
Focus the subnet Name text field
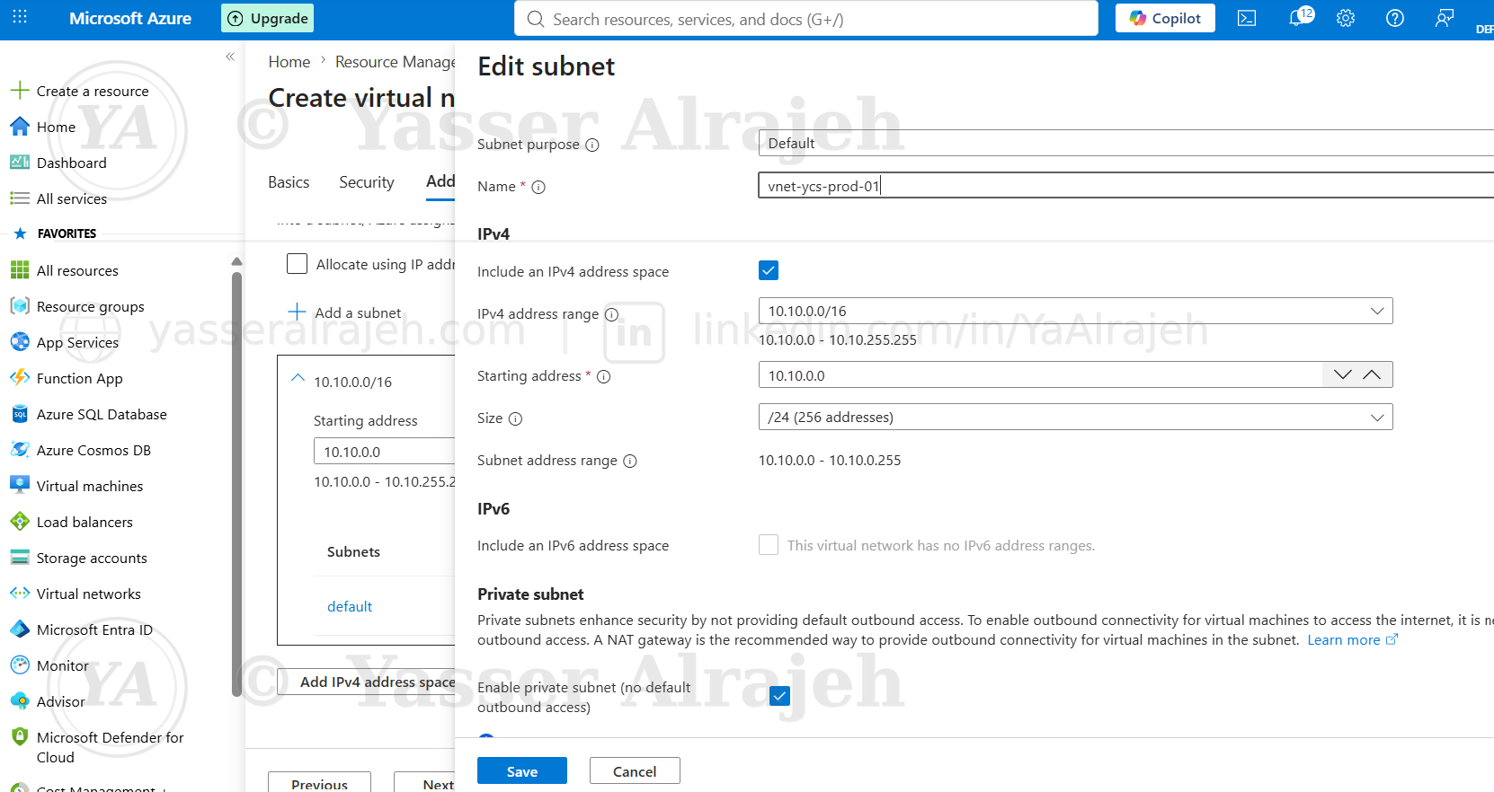[x=1125, y=185]
